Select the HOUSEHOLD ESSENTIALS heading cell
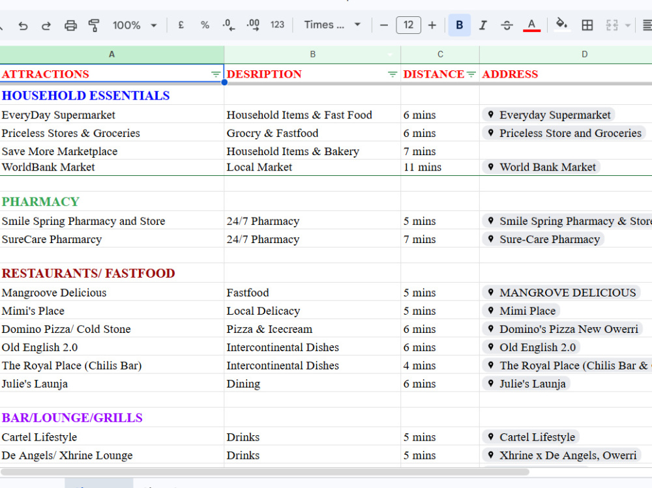The width and height of the screenshot is (652, 488). [112, 96]
